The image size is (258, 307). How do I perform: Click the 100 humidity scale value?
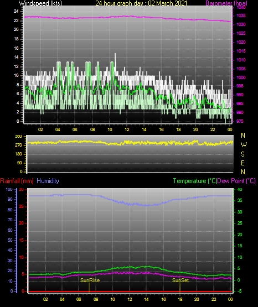(9, 189)
